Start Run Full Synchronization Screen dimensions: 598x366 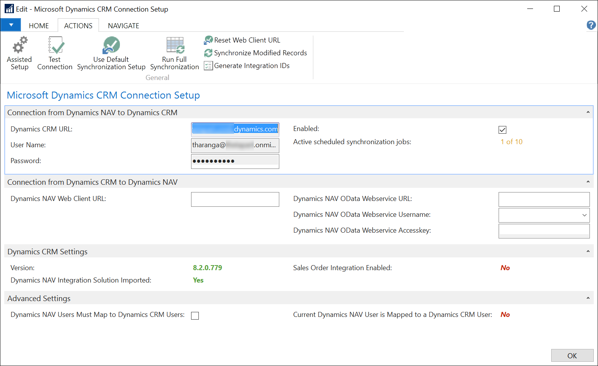coord(174,53)
